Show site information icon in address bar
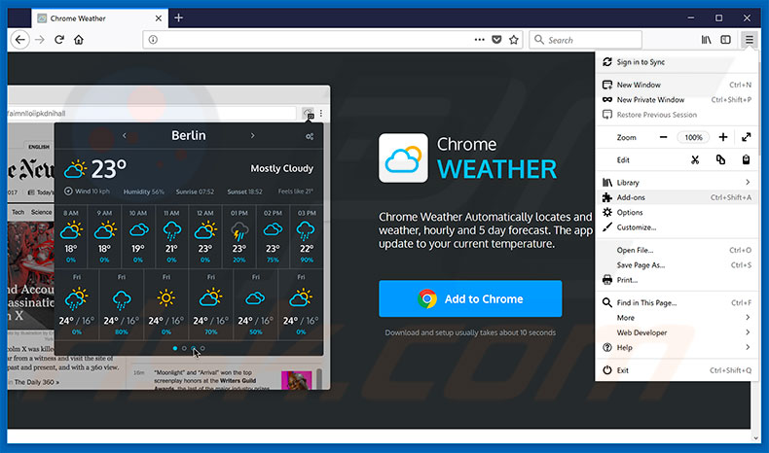Screen dimensions: 769x453 153,40
